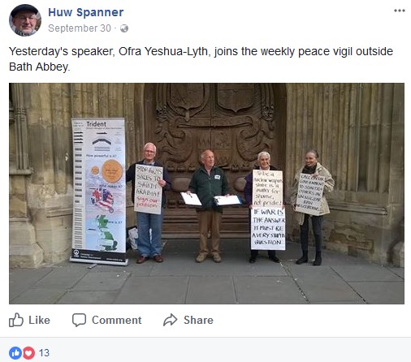The width and height of the screenshot is (411, 362).
Task: Click the 'Stop arms sales' placard in photo
Action: coord(149,189)
